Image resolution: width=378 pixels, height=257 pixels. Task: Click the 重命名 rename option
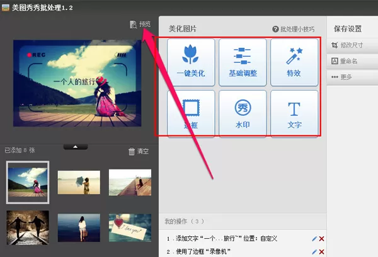(352, 61)
